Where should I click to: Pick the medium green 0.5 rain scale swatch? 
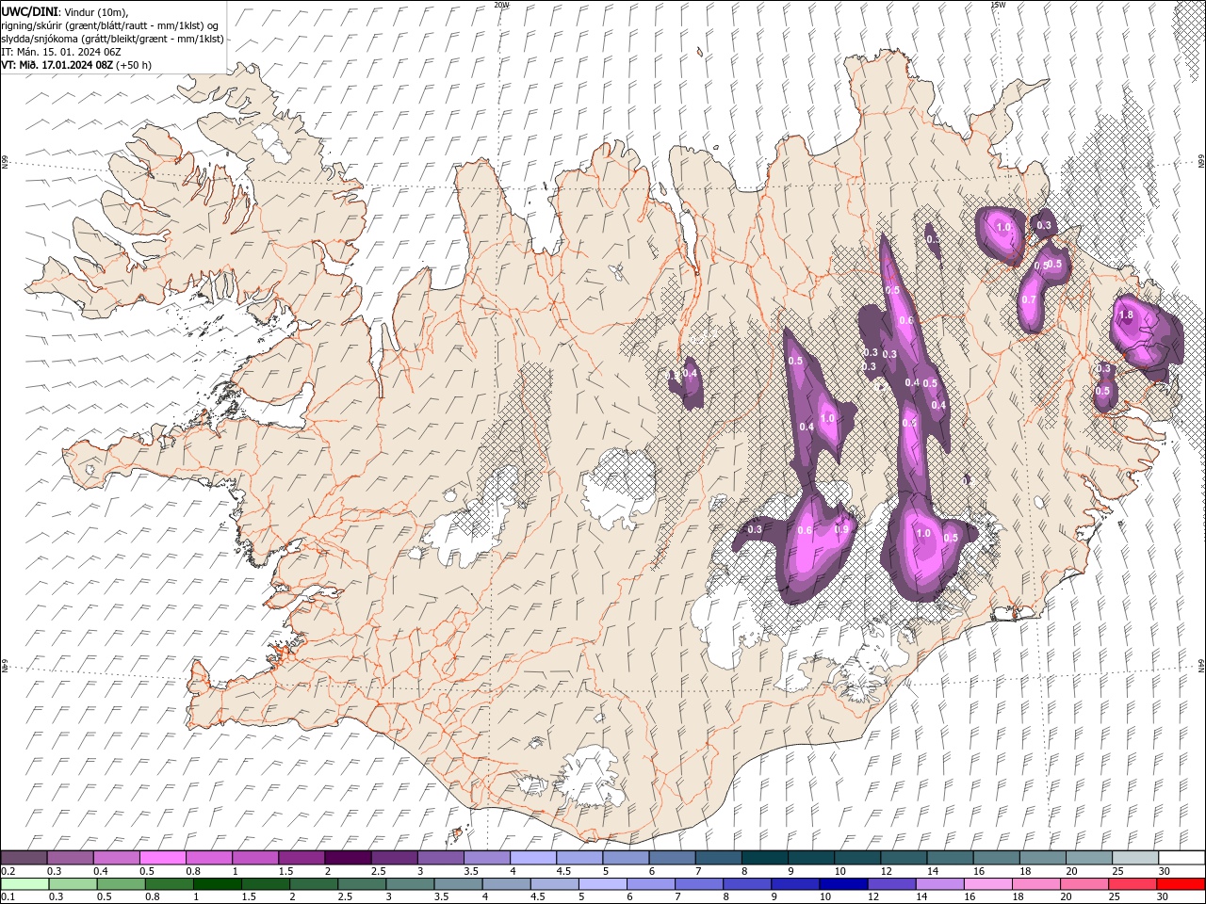click(x=121, y=884)
